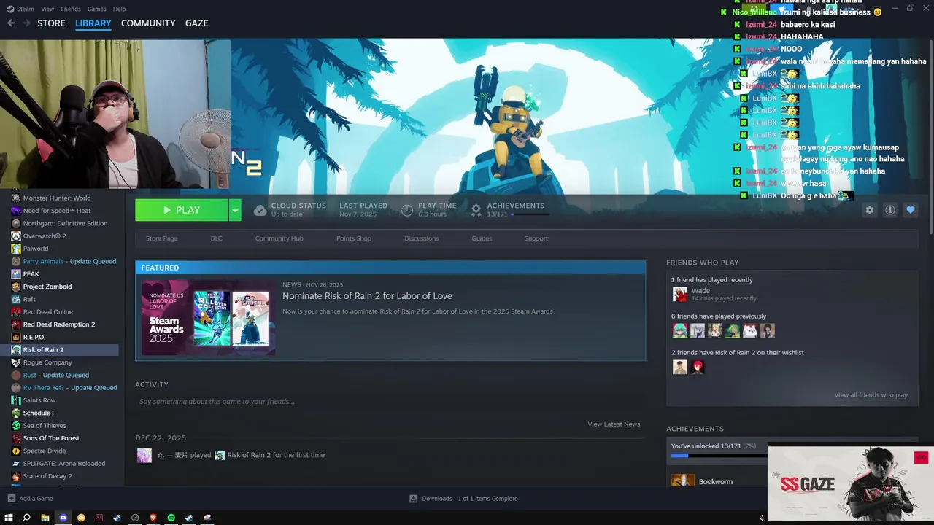Click the achievements gear icon in the header
Screen dimensions: 934x525
476,210
